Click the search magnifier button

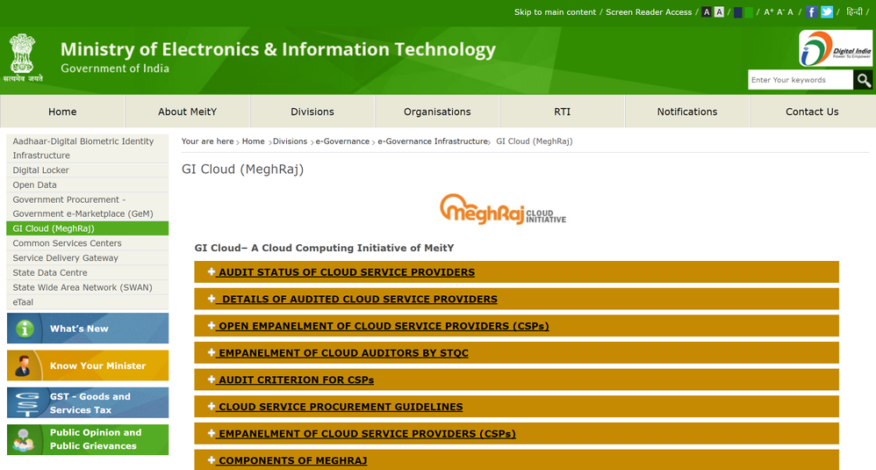click(x=863, y=80)
